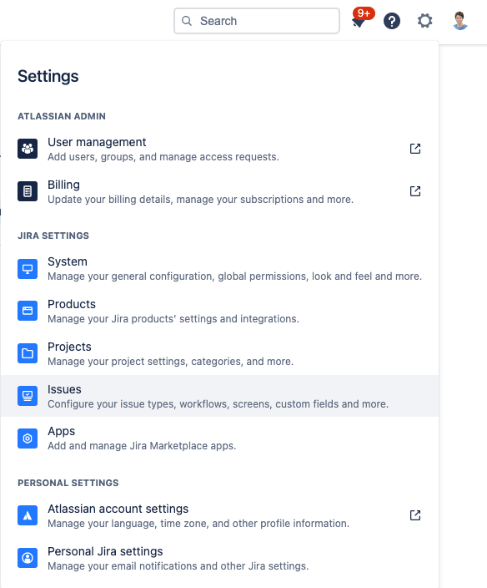487x588 pixels.
Task: Click the System monitor icon
Action: [x=28, y=268]
